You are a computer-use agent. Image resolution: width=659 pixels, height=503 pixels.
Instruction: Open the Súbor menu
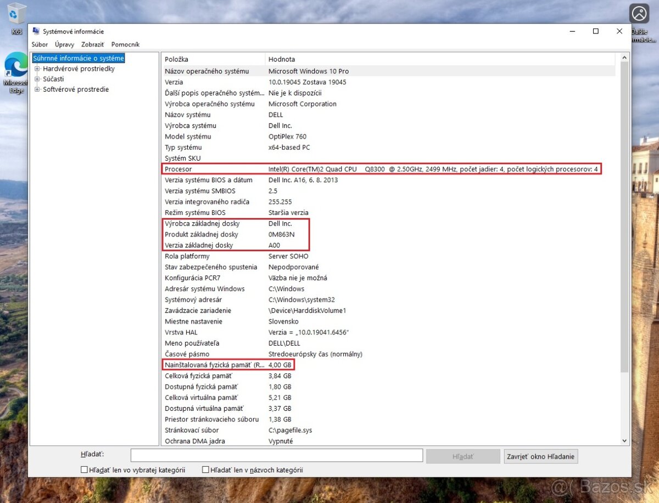coord(39,44)
